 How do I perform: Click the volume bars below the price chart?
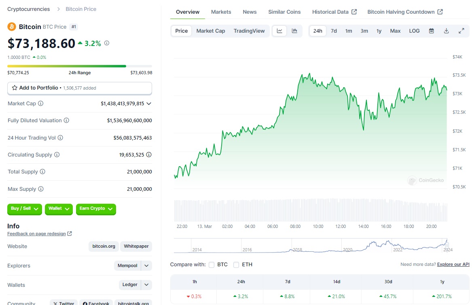coord(311,210)
